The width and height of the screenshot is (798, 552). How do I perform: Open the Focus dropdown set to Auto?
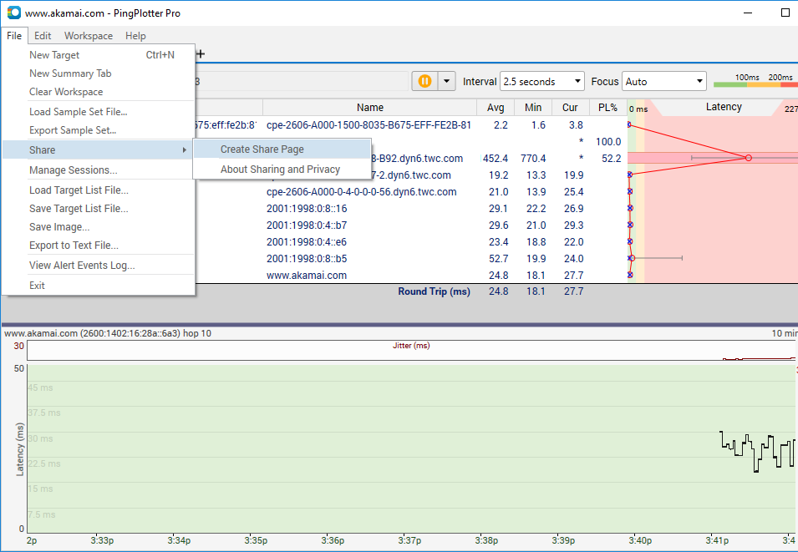[x=663, y=81]
